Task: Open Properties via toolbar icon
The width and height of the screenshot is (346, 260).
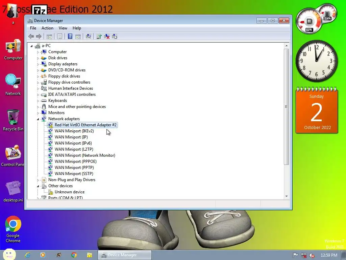Action: [59, 36]
